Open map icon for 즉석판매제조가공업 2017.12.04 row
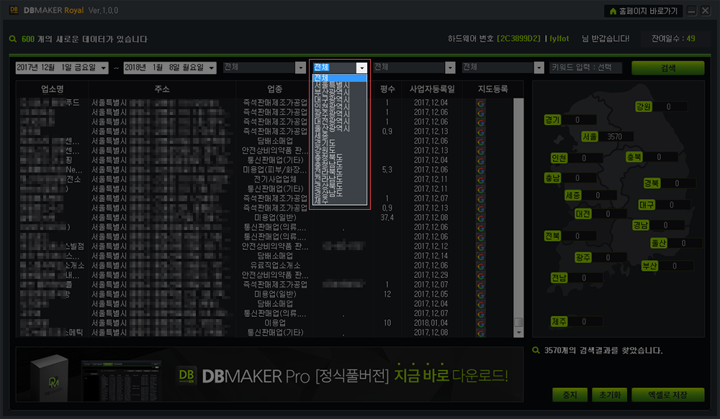 pos(481,103)
